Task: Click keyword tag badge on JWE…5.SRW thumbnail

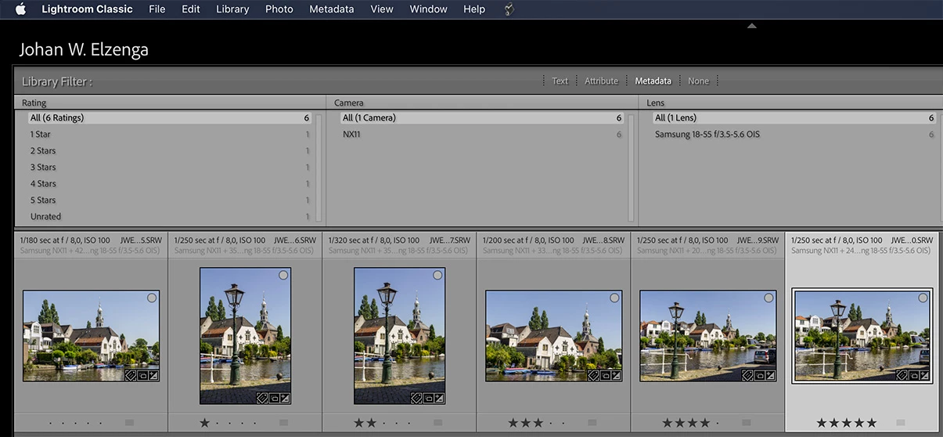Action: (131, 376)
